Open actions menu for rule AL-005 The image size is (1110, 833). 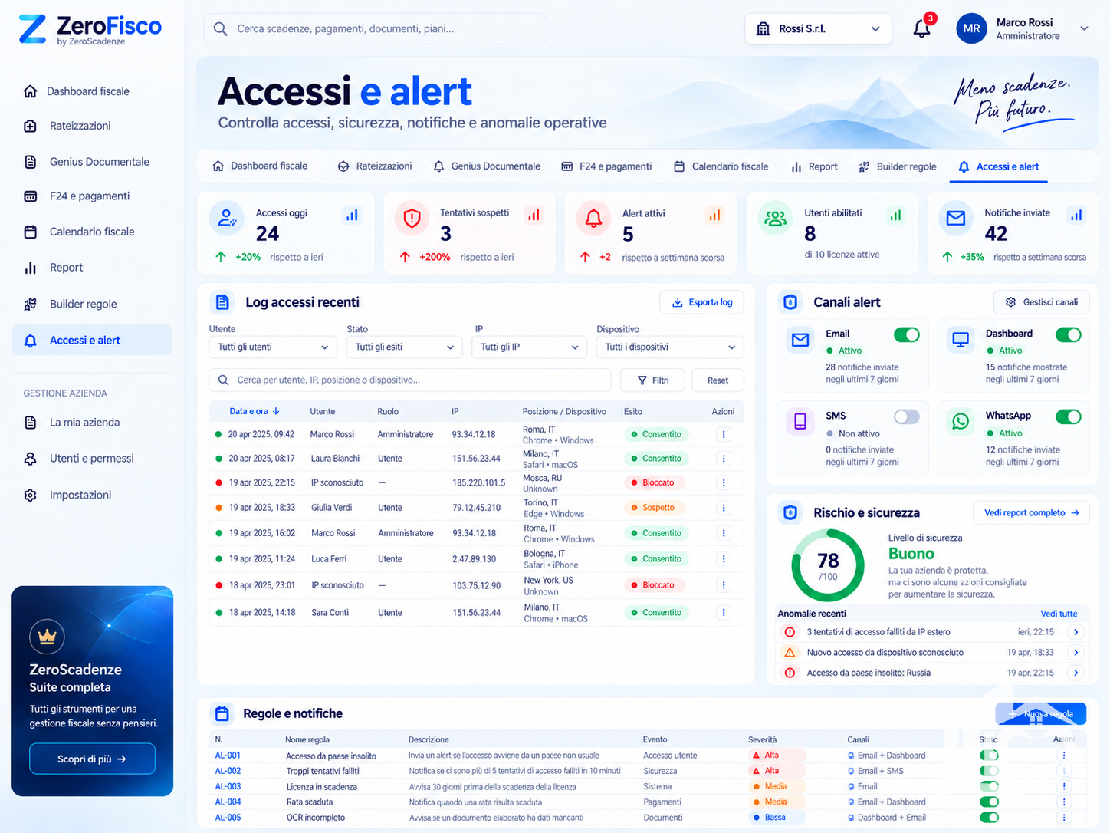[x=1063, y=818]
